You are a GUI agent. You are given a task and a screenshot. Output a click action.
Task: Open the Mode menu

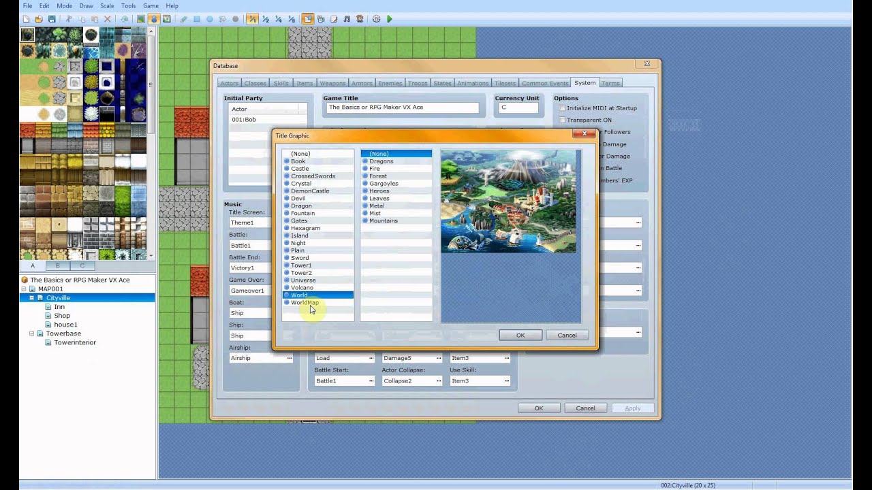coord(64,5)
